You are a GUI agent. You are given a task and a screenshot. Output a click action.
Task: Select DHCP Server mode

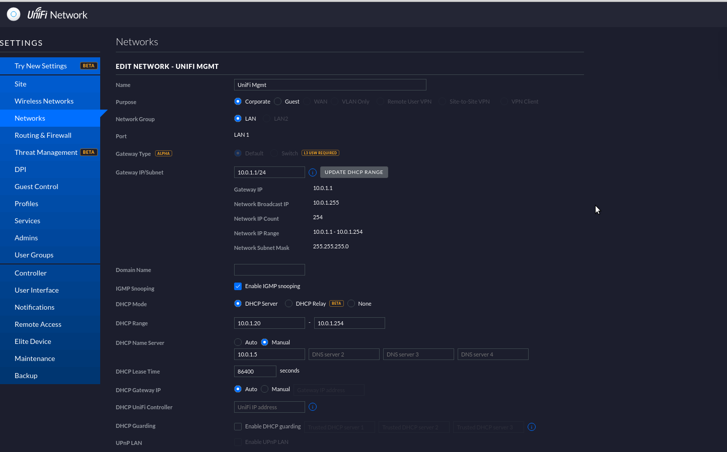(x=238, y=304)
